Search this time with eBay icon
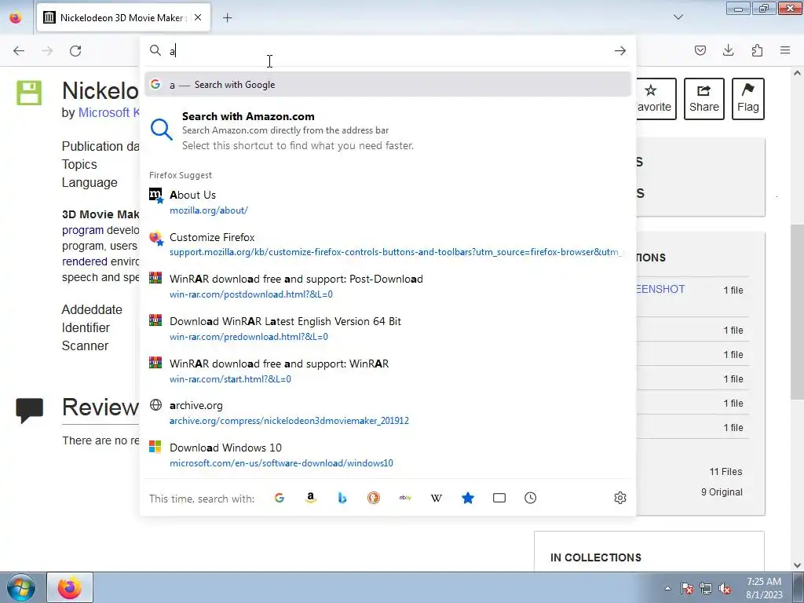804x603 pixels. [405, 498]
